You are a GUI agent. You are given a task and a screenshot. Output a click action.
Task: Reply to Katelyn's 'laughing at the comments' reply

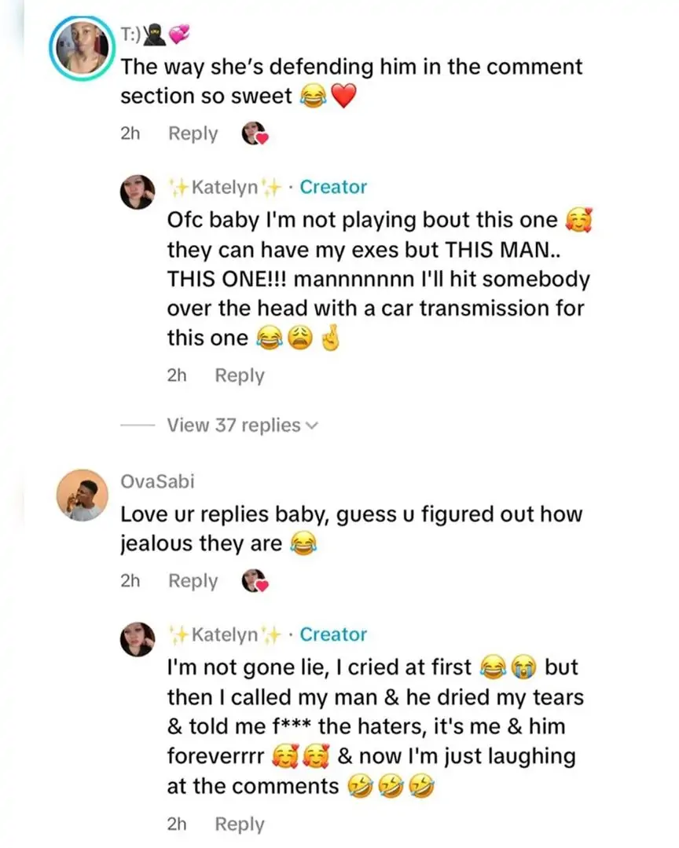coord(240,824)
